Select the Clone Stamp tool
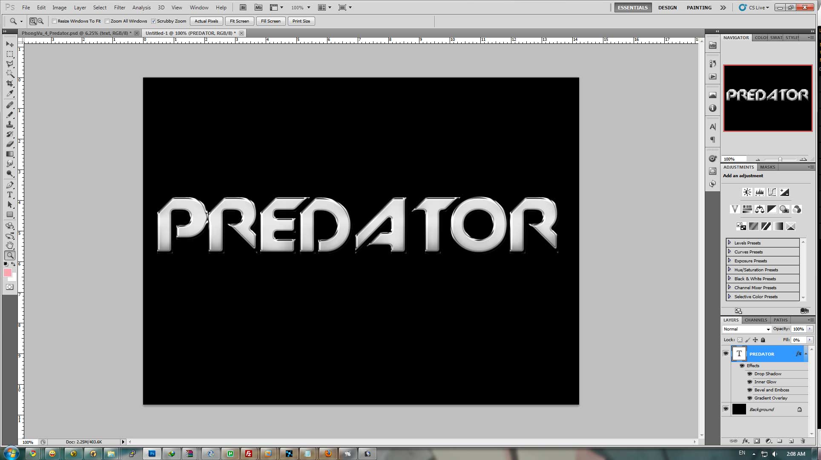 10,124
